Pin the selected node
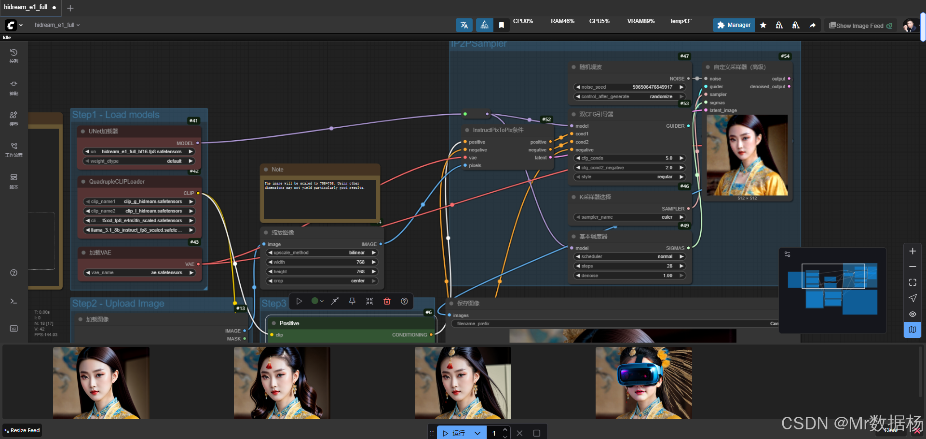This screenshot has width=926, height=439. (352, 301)
